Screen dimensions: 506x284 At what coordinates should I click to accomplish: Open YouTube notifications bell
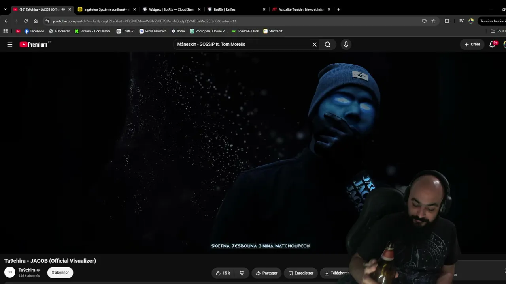click(x=493, y=44)
